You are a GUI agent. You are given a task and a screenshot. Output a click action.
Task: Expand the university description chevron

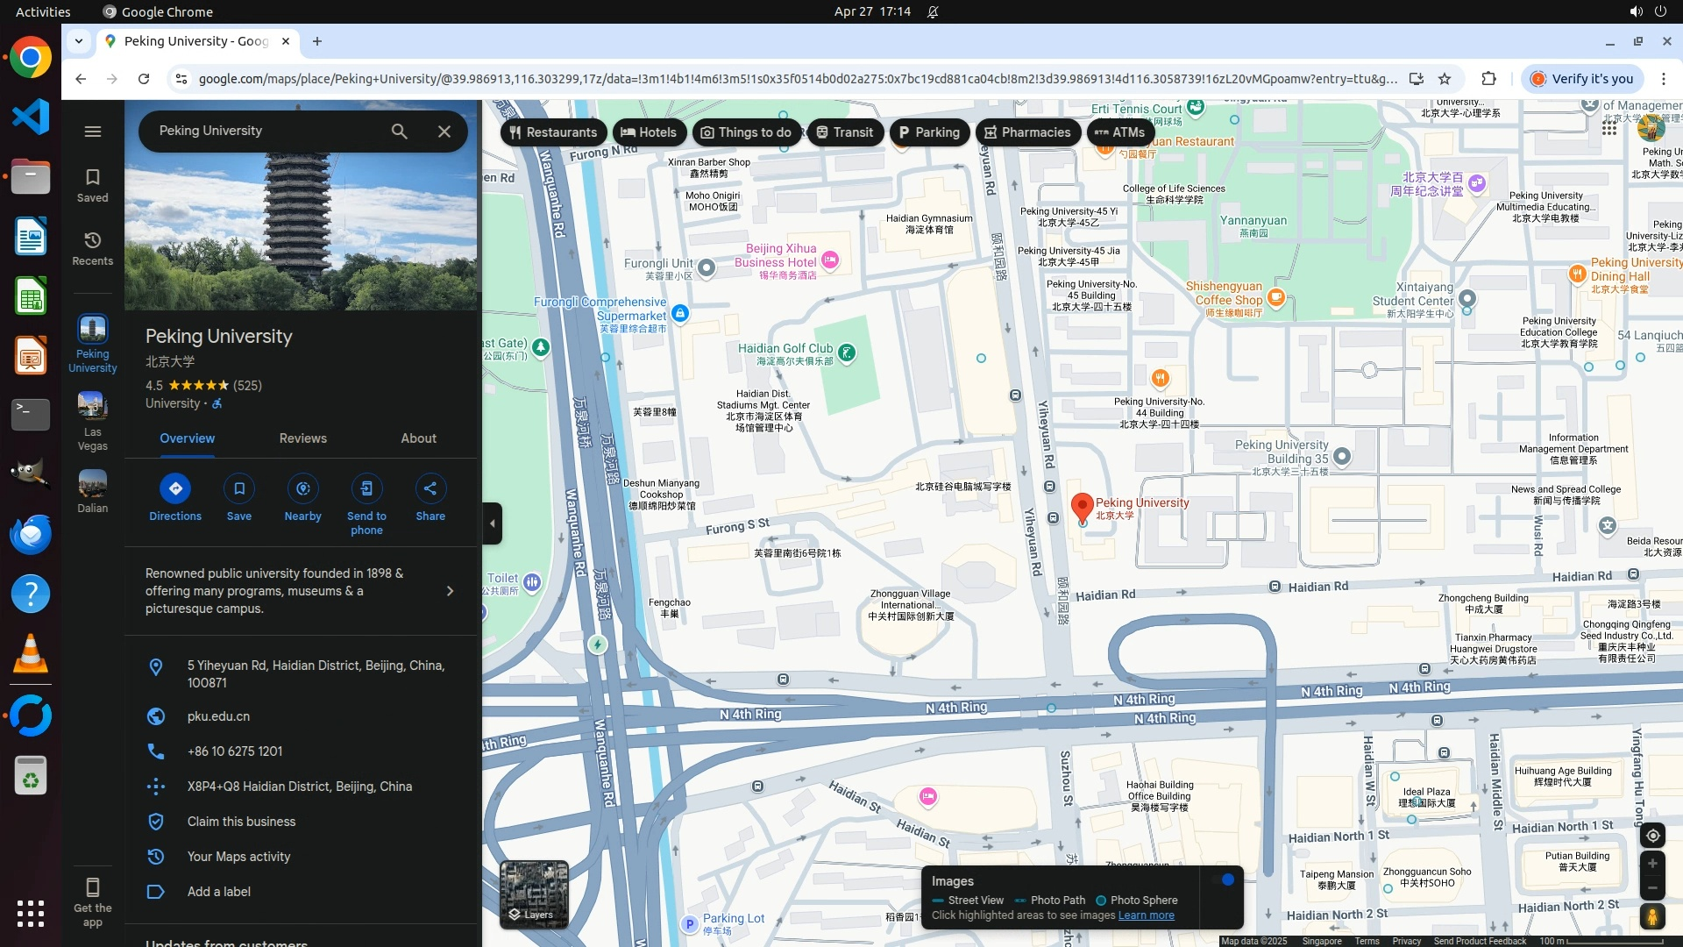click(450, 591)
